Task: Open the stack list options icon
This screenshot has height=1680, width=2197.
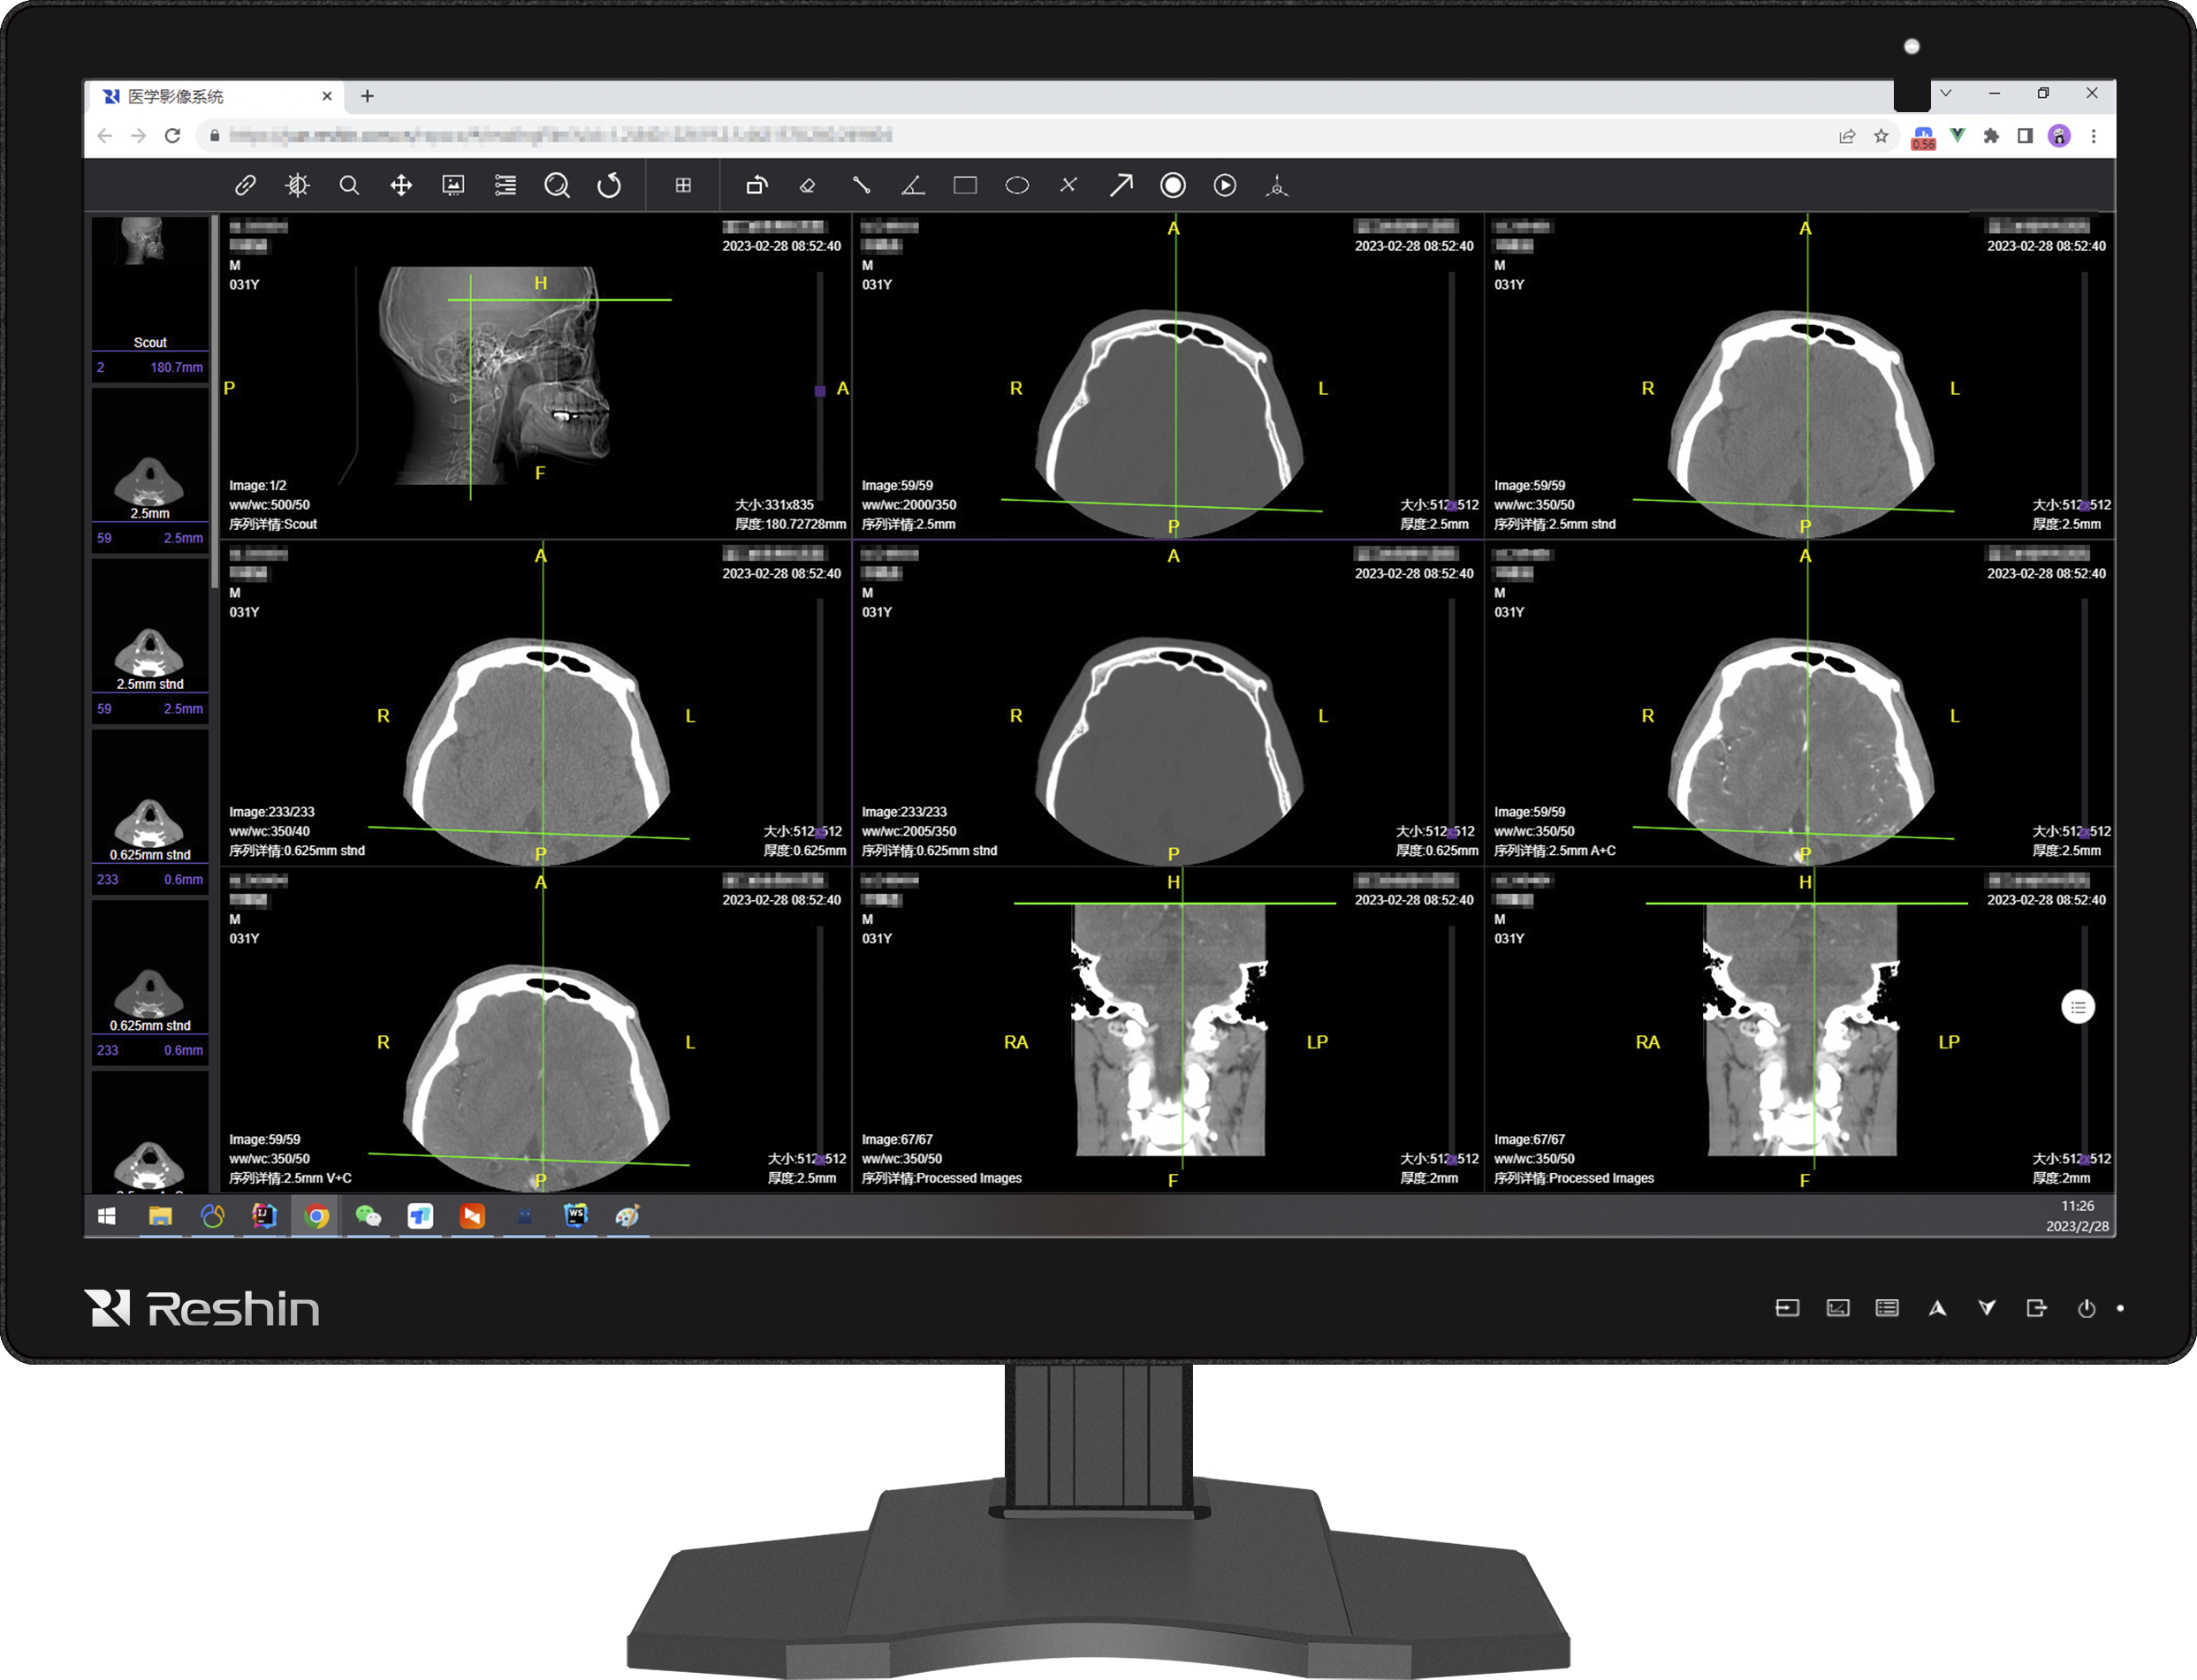Action: click(x=506, y=185)
